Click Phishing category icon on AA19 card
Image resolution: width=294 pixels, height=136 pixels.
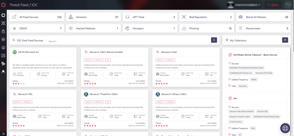pos(14,74)
